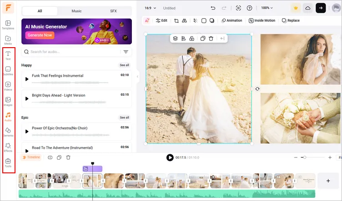The height and width of the screenshot is (201, 342).
Task: Undo the last action
Action: click(x=213, y=8)
